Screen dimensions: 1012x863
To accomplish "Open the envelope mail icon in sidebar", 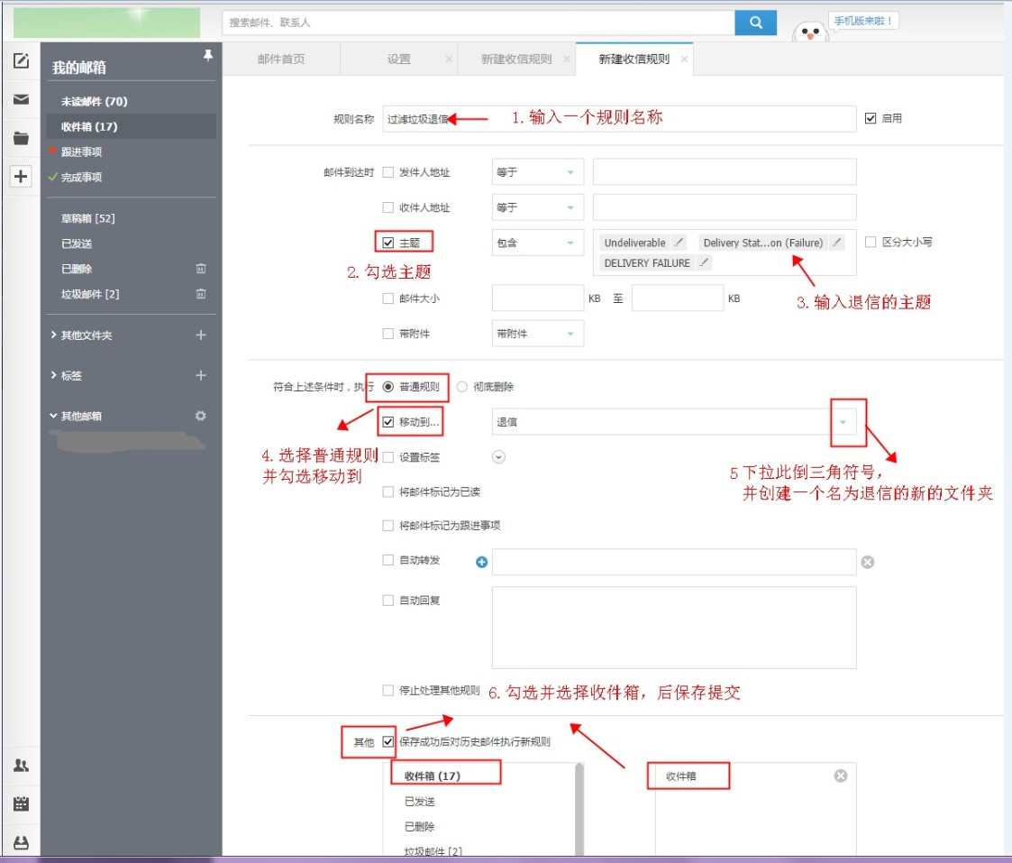I will point(21,100).
